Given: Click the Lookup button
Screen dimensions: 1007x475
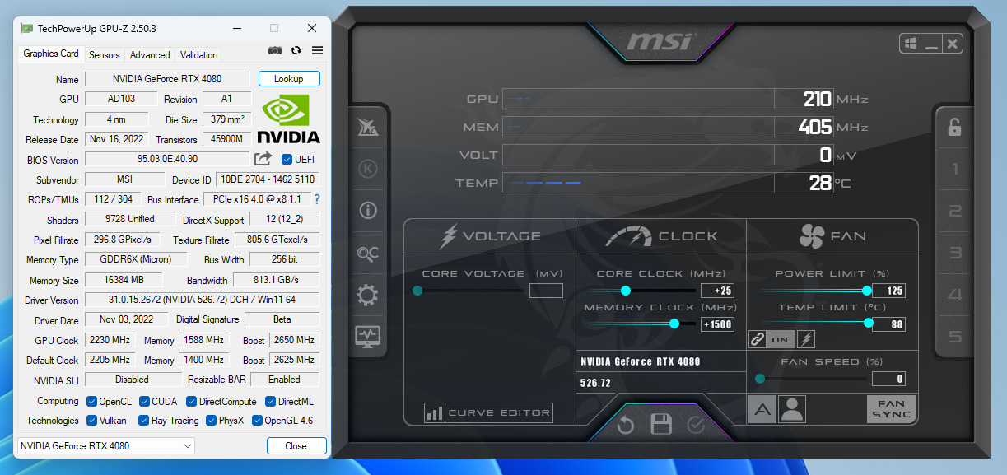Looking at the screenshot, I should tap(289, 79).
